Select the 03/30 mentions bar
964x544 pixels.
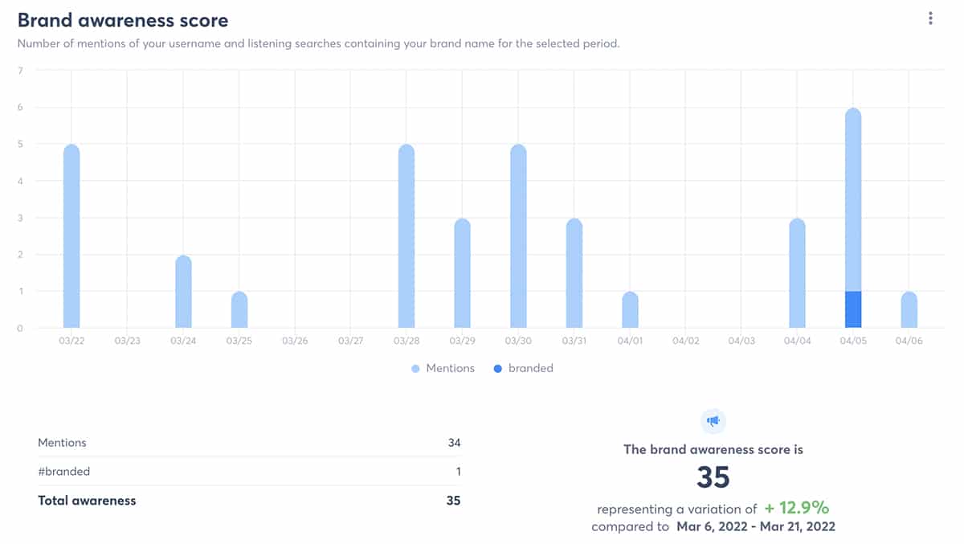[518, 237]
